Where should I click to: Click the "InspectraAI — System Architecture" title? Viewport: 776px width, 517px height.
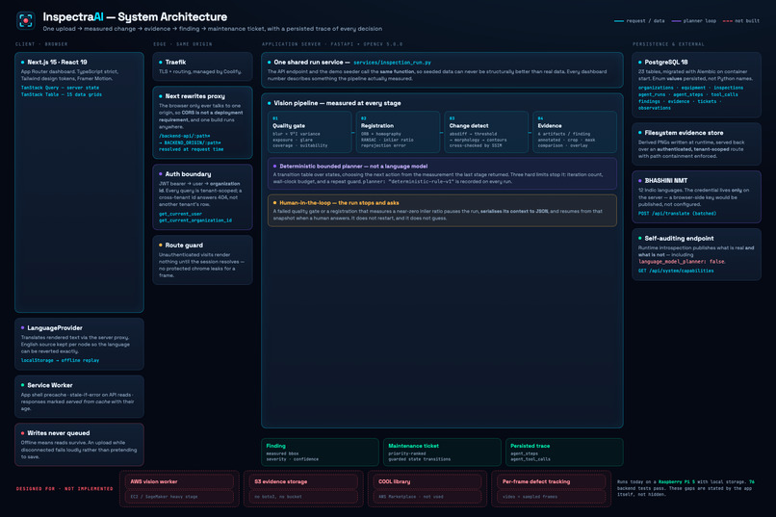click(135, 16)
